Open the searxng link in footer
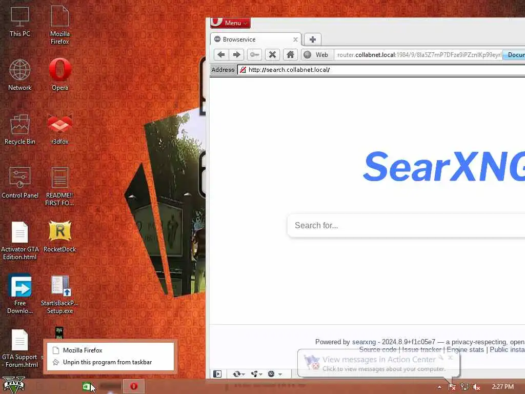The width and height of the screenshot is (525, 394). 364,342
